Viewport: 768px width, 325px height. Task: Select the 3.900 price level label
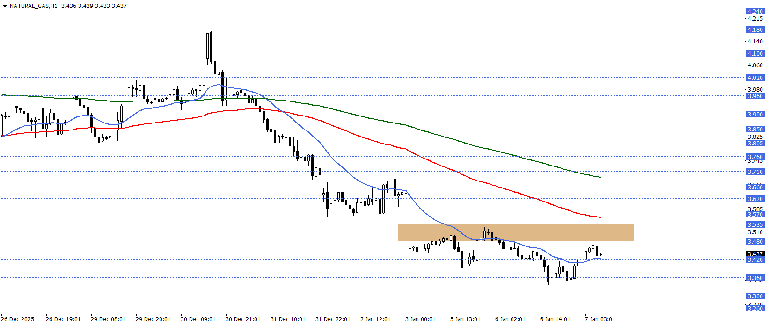tap(755, 114)
